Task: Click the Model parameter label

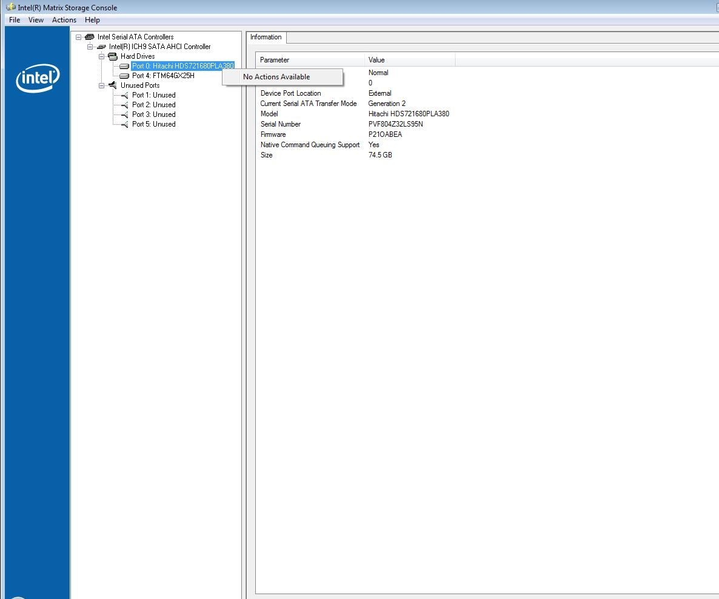Action: [x=269, y=114]
